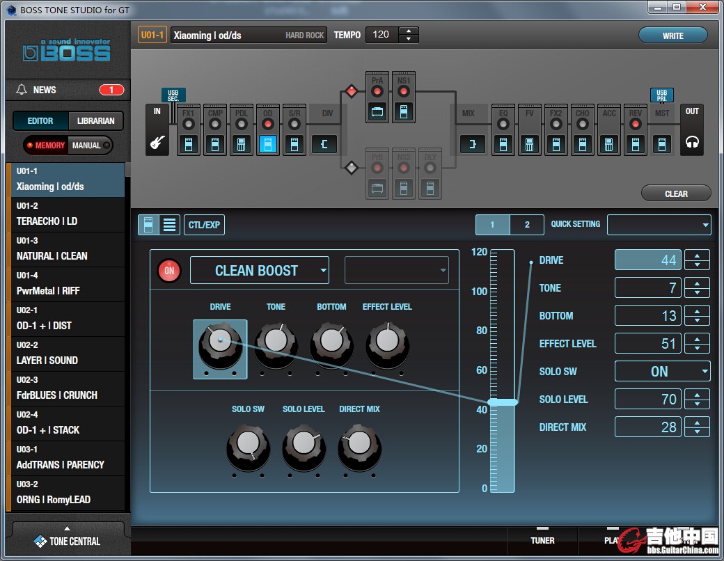Select the FX1 effect block pedal icon
Image resolution: width=724 pixels, height=561 pixels.
click(189, 144)
